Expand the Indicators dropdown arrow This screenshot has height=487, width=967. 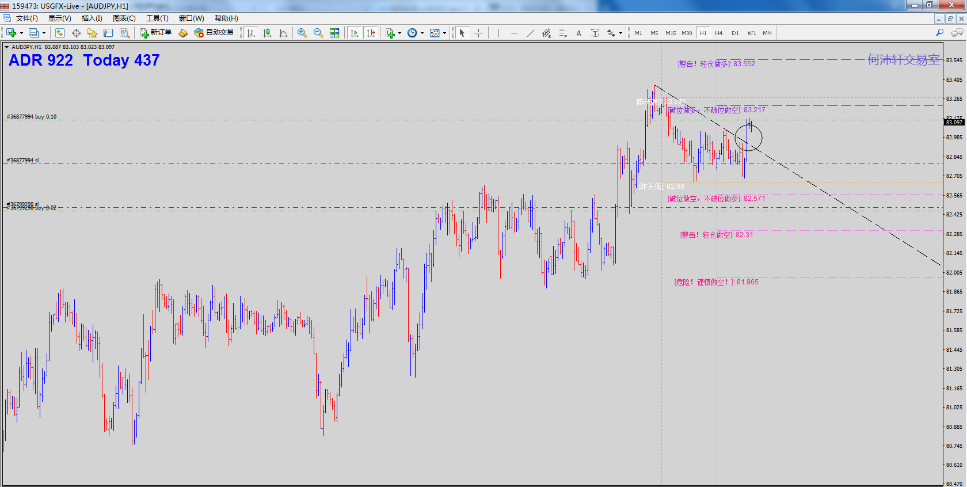click(399, 33)
